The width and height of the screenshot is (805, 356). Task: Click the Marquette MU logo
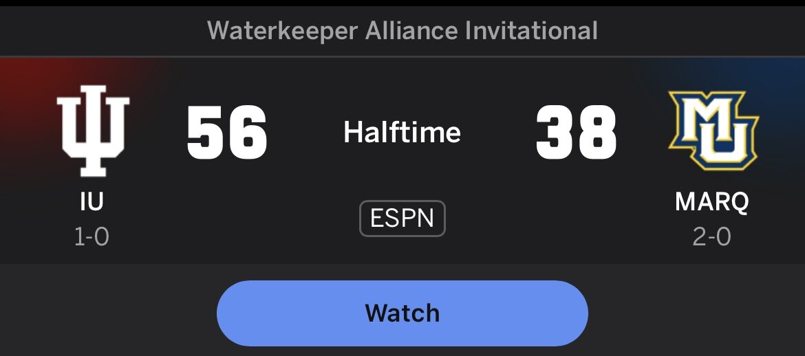point(712,131)
